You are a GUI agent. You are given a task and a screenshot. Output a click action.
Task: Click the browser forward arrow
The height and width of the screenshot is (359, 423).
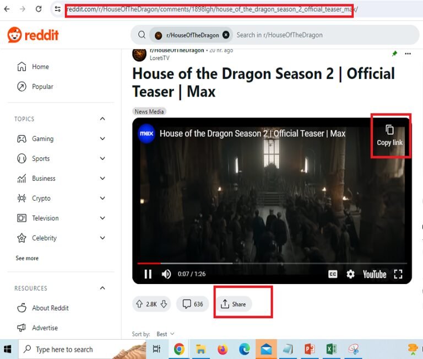click(x=23, y=9)
